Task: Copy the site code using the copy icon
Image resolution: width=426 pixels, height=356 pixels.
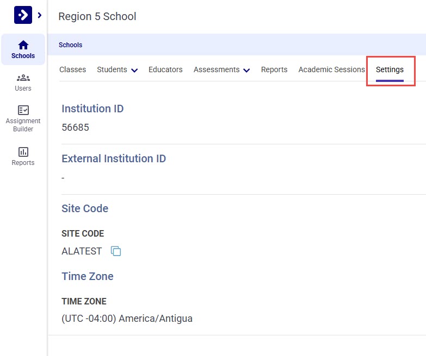Action: 116,251
